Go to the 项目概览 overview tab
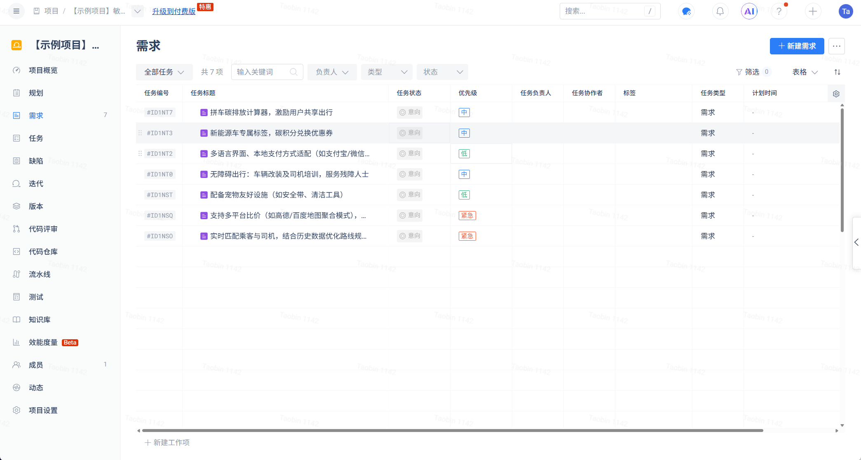The width and height of the screenshot is (861, 460). [42, 70]
